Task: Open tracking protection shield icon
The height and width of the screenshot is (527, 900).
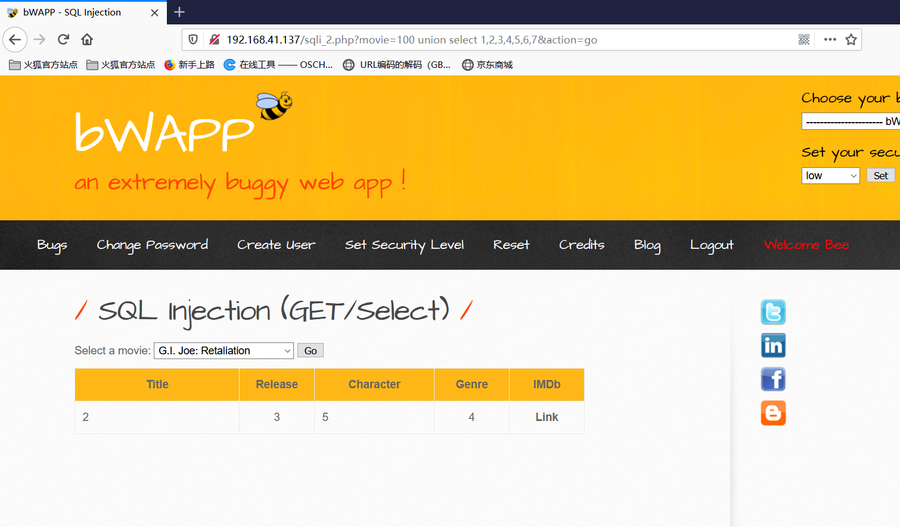Action: [x=193, y=40]
